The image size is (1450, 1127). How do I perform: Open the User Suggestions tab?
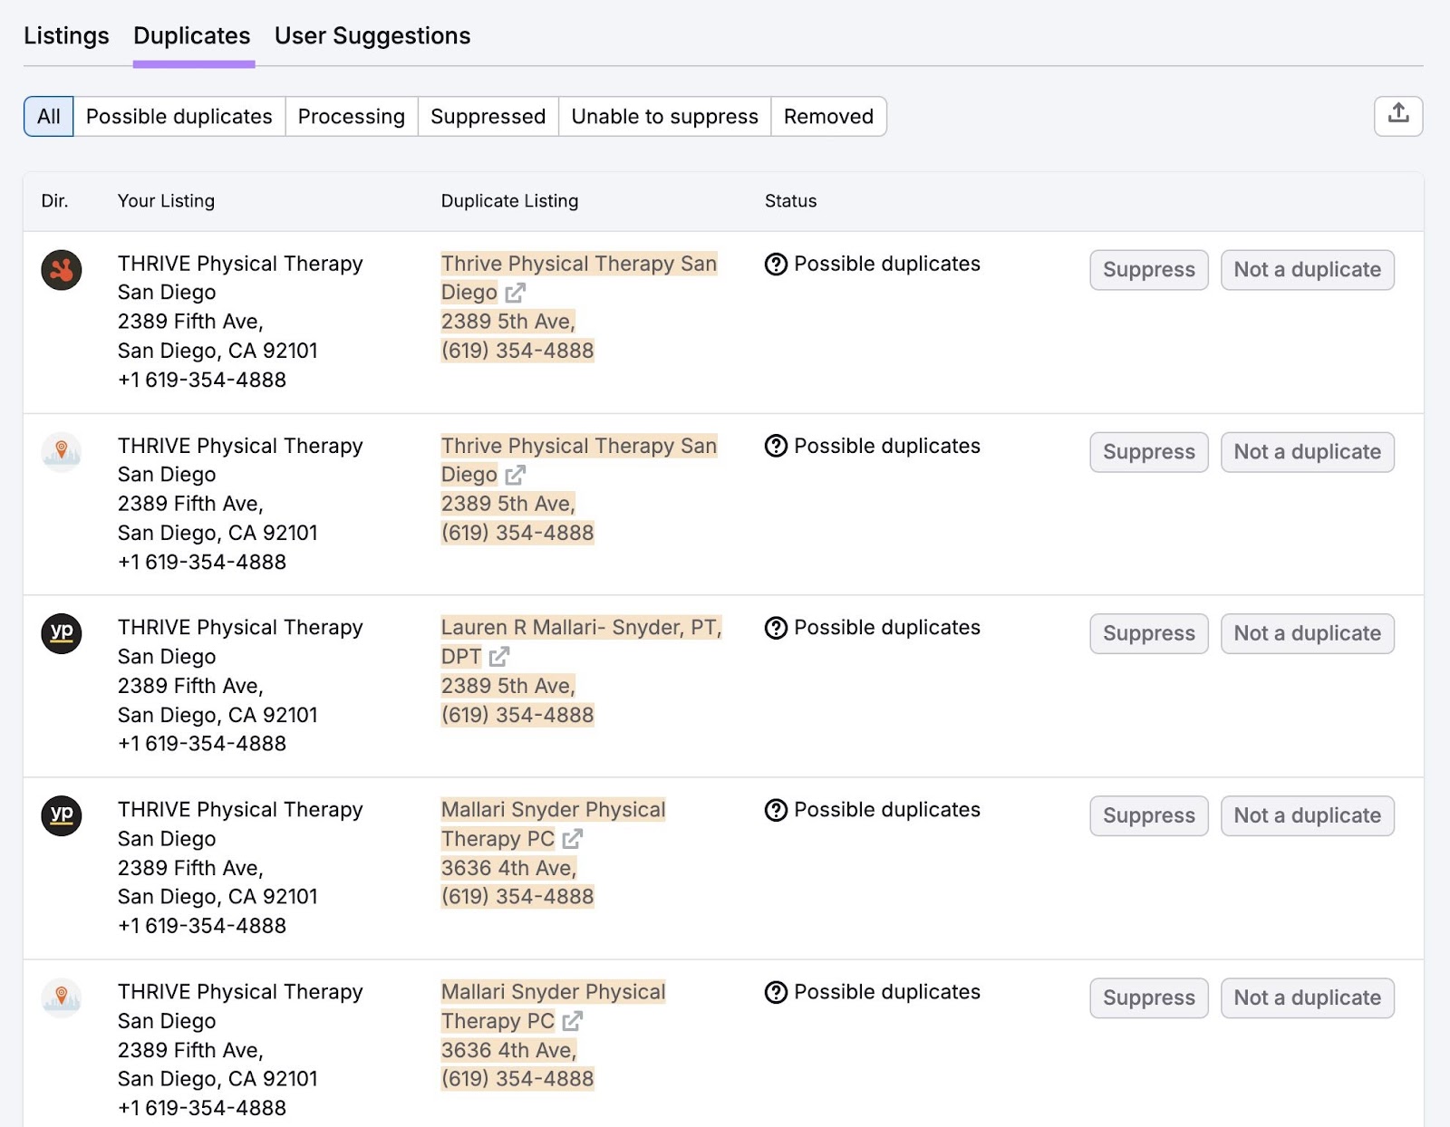pos(372,35)
